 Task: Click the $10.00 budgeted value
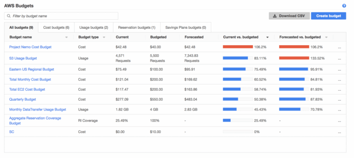pos(156,132)
